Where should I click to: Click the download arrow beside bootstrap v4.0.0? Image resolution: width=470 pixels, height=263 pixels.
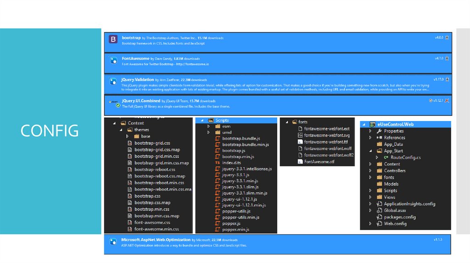click(447, 38)
